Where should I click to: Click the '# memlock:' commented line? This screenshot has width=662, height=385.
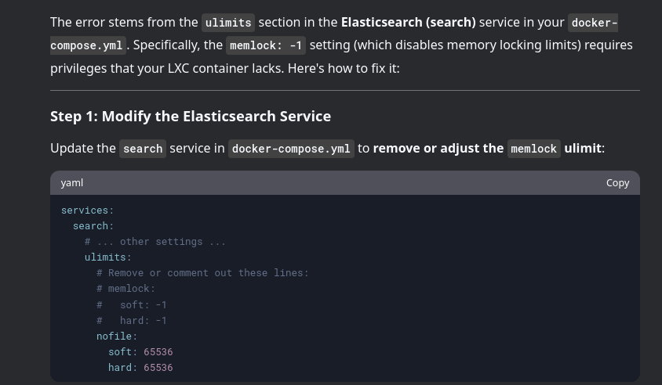(125, 289)
